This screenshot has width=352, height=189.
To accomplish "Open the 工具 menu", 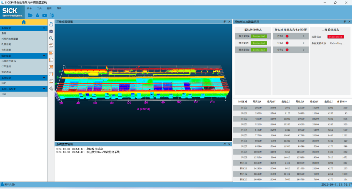I will [39, 8].
